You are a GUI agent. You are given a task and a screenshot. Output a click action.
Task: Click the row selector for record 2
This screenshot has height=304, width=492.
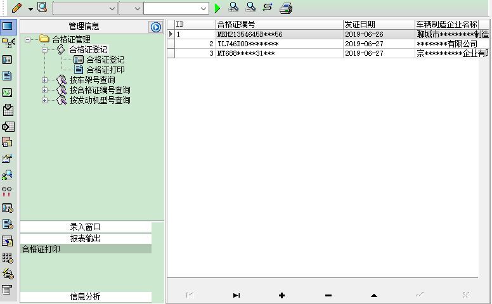coord(171,44)
